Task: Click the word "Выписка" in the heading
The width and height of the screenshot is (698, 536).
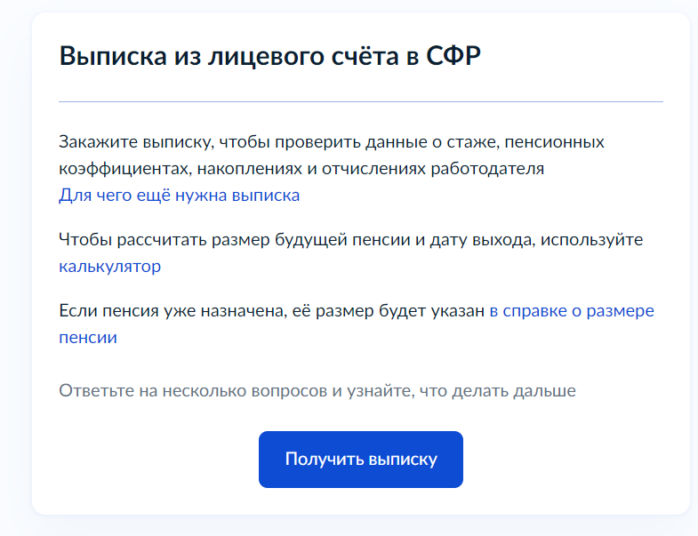Action: pos(113,56)
